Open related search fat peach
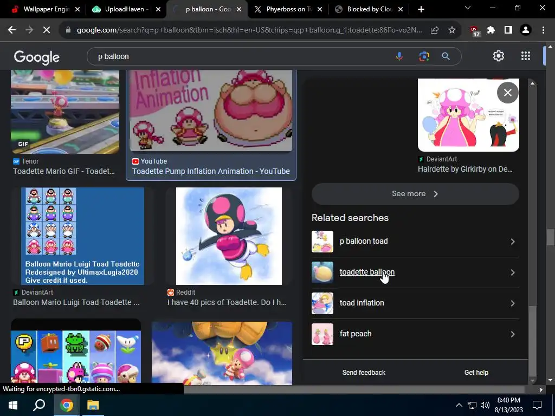This screenshot has height=416, width=555. pyautogui.click(x=415, y=334)
